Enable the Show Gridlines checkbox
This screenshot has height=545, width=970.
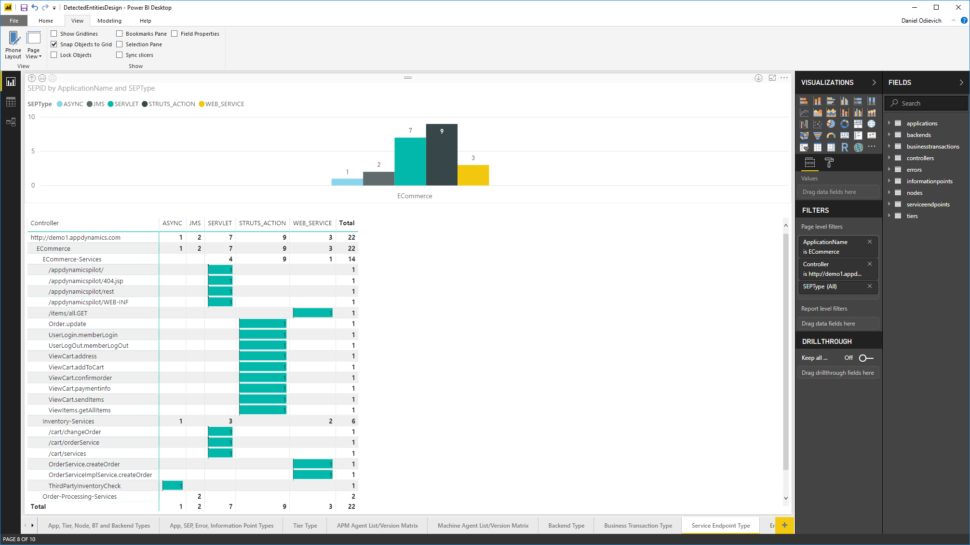(54, 34)
